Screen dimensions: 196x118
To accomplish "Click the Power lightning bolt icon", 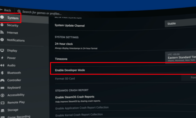I will coord(2,58).
